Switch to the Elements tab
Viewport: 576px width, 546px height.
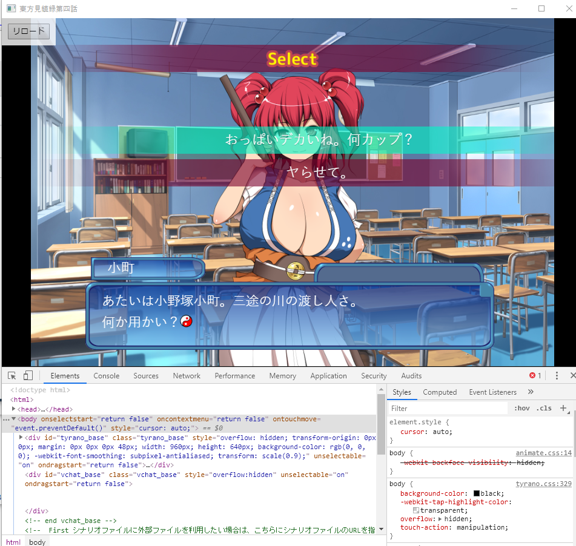coord(65,376)
